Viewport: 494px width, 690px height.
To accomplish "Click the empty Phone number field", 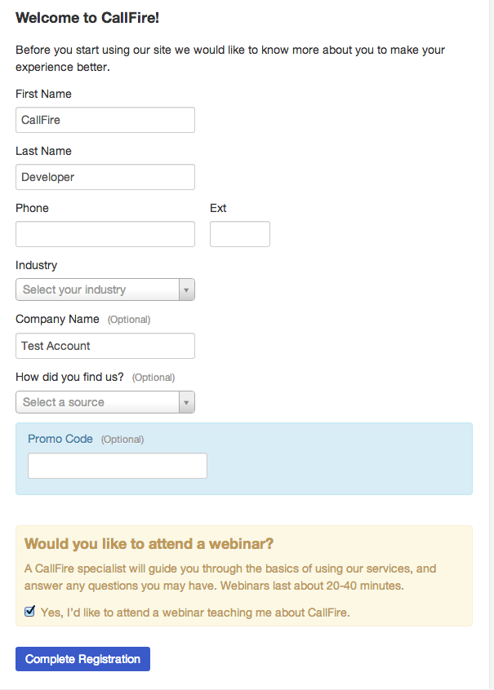I will (x=105, y=234).
